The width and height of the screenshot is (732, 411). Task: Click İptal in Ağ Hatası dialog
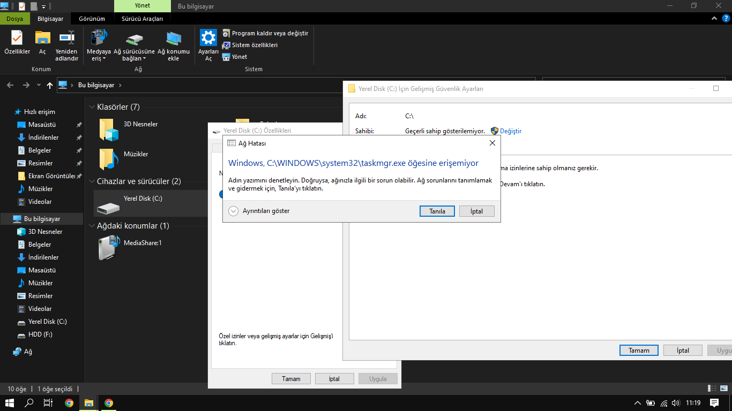[x=476, y=211]
